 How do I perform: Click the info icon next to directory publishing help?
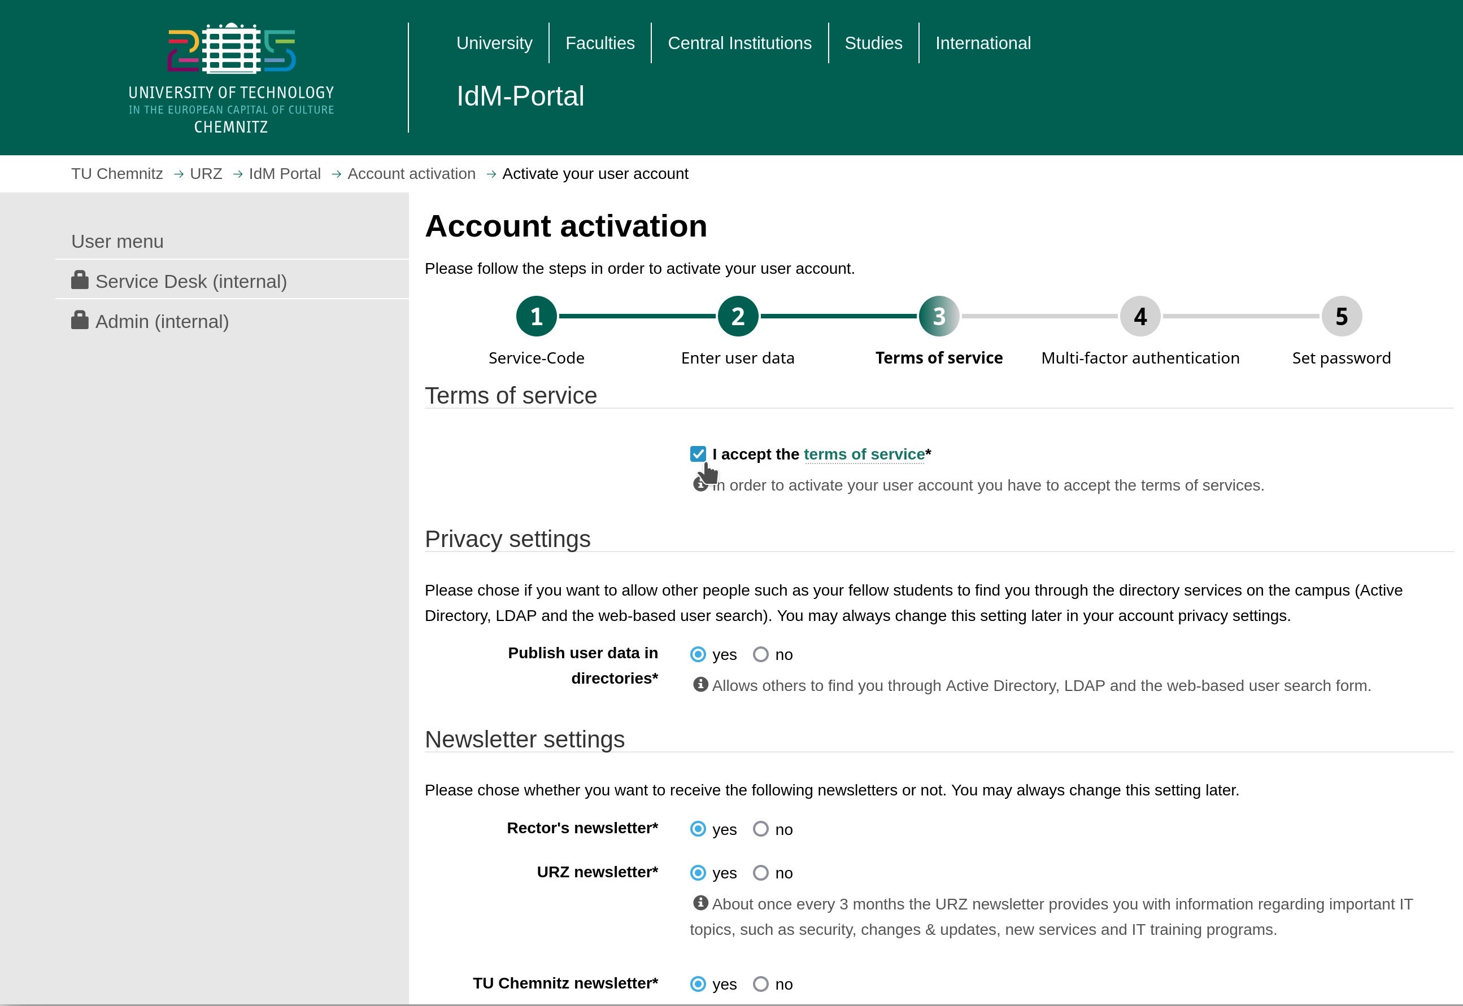700,685
